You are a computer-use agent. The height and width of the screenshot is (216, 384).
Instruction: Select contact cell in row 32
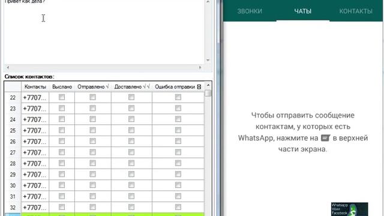point(35,208)
